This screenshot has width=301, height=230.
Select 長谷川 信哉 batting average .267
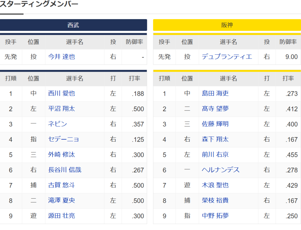138,170
